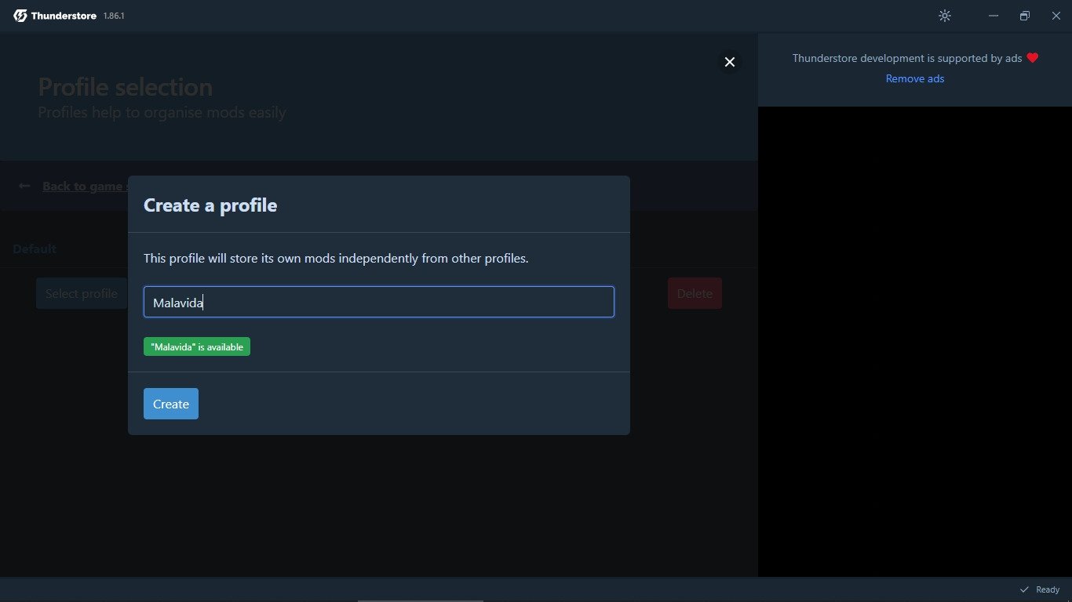Screen dimensions: 1072x602
Task: Click the Ready status checkmark icon
Action: coord(1024,589)
